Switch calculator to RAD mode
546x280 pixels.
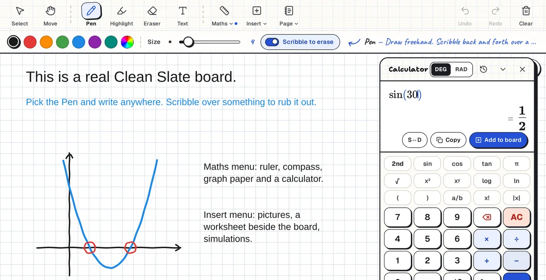point(461,69)
